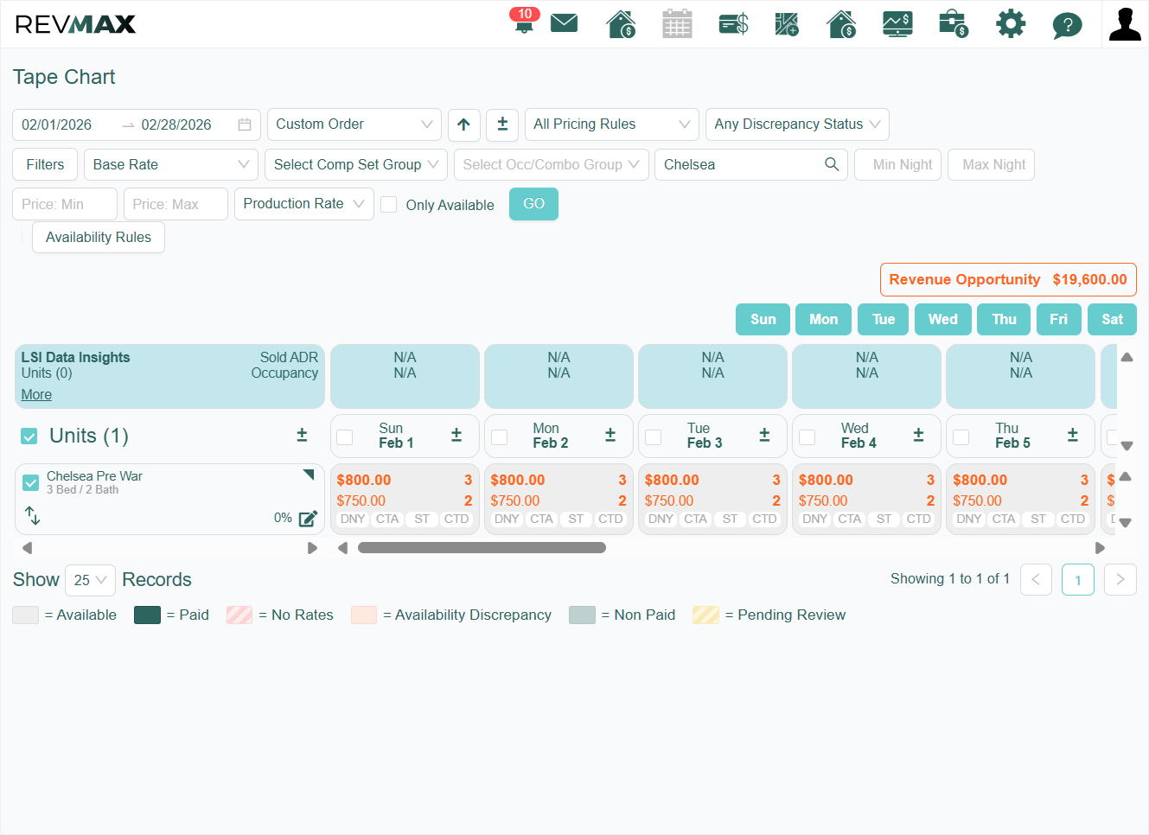Click the date range 02/01/2026 field
This screenshot has width=1149, height=835.
point(137,124)
